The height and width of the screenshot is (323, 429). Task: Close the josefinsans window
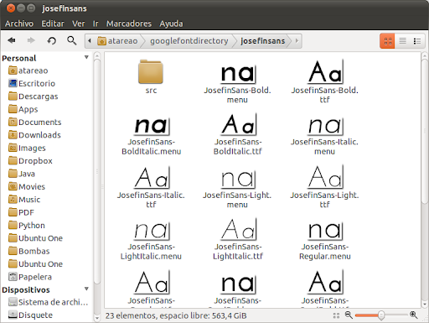pos(11,8)
